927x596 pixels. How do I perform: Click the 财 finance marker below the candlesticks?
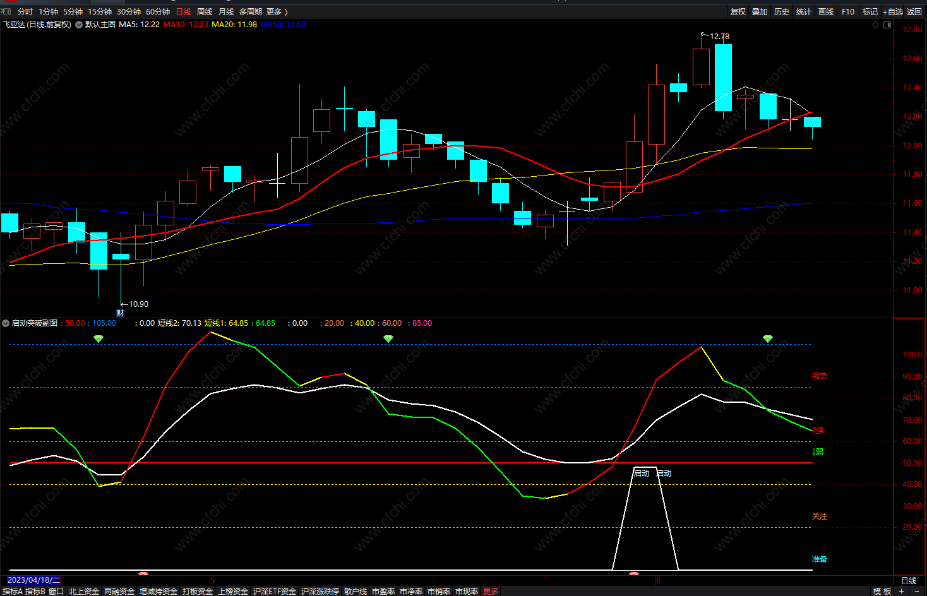point(120,313)
